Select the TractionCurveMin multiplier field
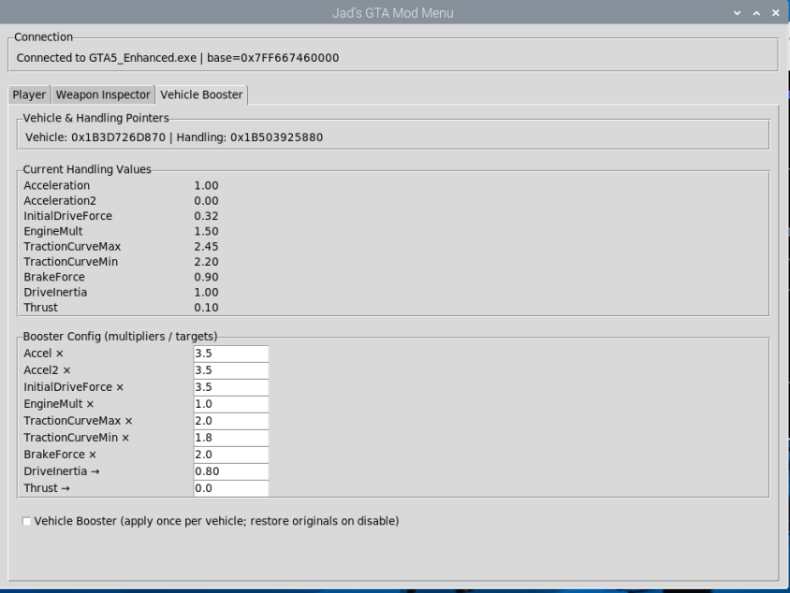The height and width of the screenshot is (593, 790). coord(231,438)
